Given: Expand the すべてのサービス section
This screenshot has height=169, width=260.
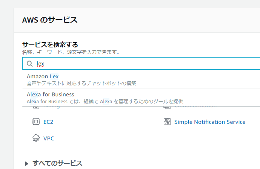Looking at the screenshot, I should (x=54, y=163).
